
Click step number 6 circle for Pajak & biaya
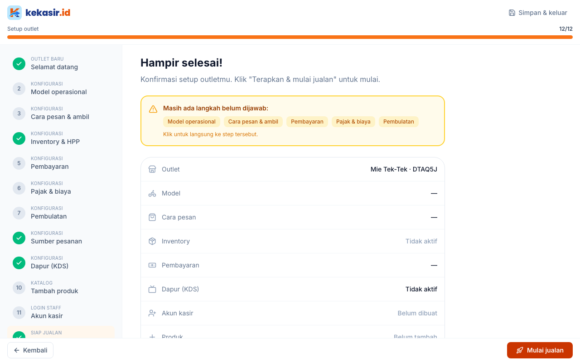pos(19,188)
